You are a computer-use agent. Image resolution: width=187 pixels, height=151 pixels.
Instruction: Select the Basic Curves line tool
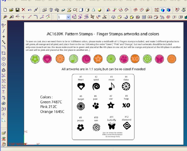(x=4, y=25)
